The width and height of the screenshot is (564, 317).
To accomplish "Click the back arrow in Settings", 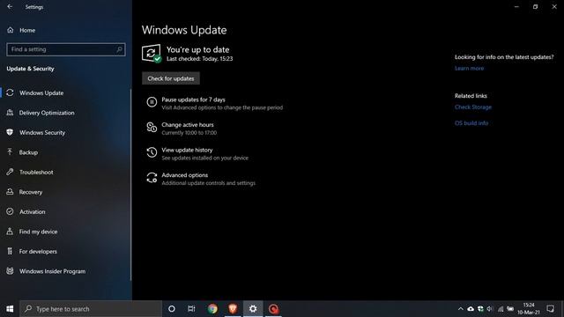I will coord(10,6).
